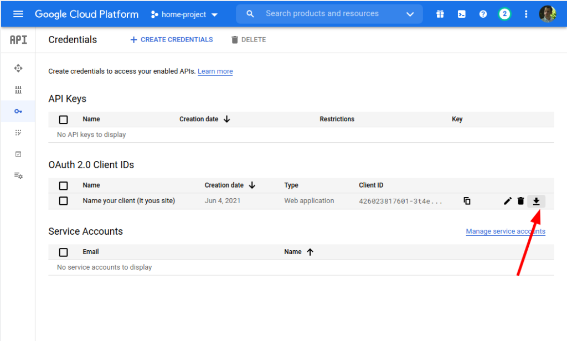The width and height of the screenshot is (567, 341).
Task: Click the Type column header
Action: coord(291,185)
